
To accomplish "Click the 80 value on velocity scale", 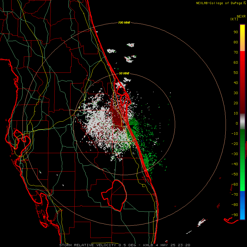I will (236, 42).
